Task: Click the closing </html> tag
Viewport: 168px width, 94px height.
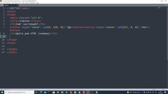Action: [x=12, y=52]
